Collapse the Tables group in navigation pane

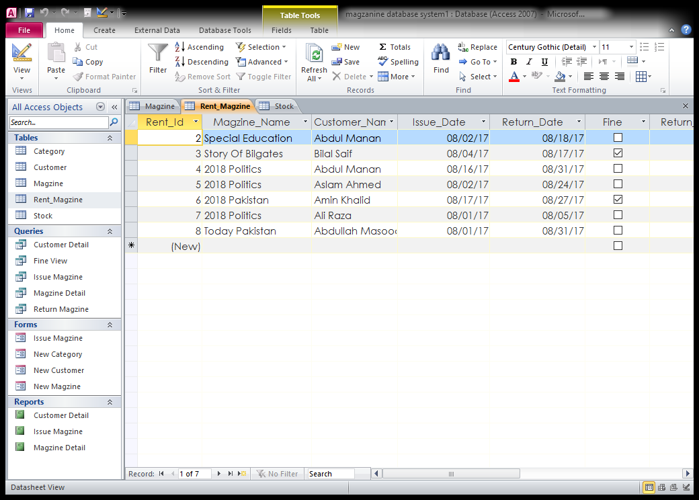click(x=110, y=137)
